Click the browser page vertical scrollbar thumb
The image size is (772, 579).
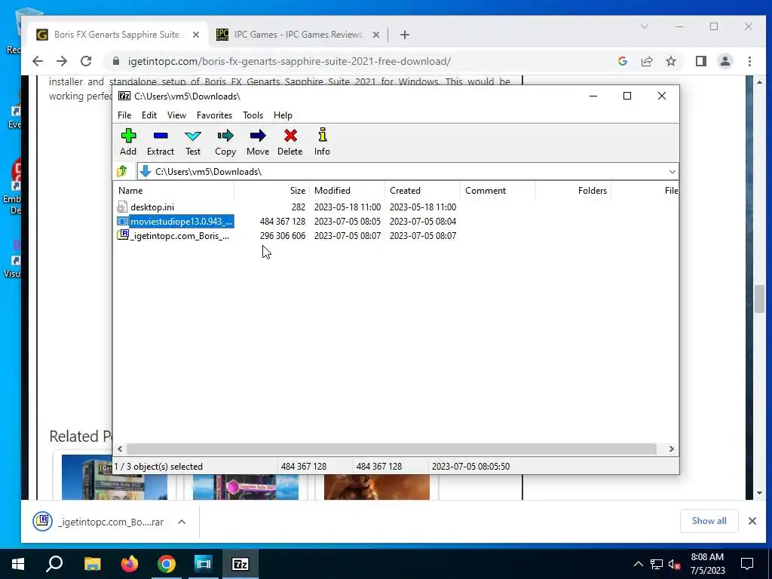(x=759, y=299)
